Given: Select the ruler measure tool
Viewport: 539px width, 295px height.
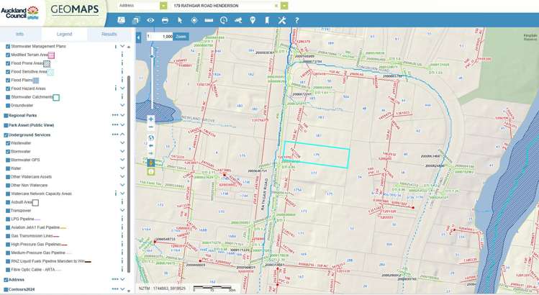Looking at the screenshot, I should point(209,20).
